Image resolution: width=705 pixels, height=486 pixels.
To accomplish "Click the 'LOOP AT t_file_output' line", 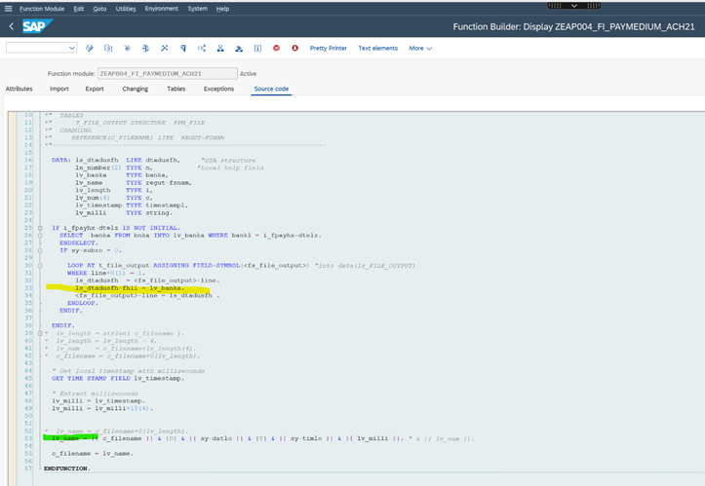I will [241, 266].
